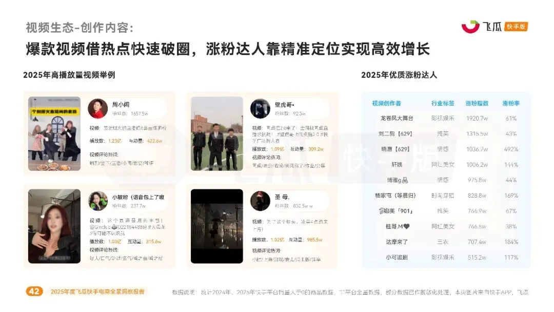
Task: Open the three men in suits thumbnail
Action: click(x=217, y=133)
